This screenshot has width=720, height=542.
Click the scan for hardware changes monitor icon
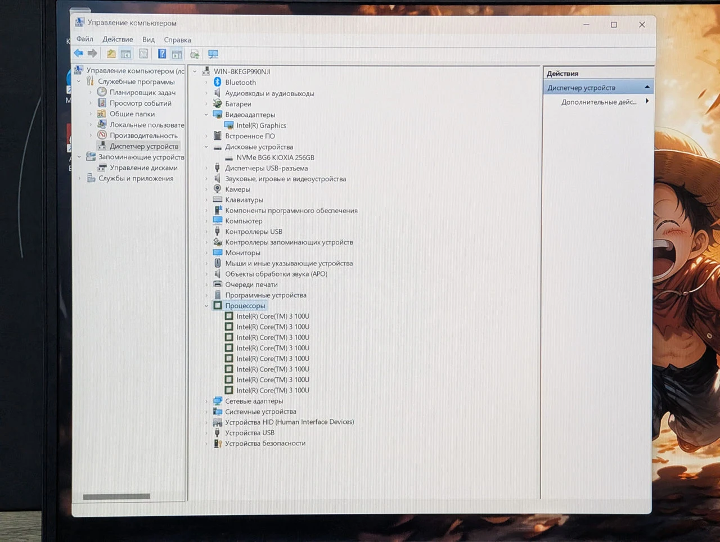(213, 54)
